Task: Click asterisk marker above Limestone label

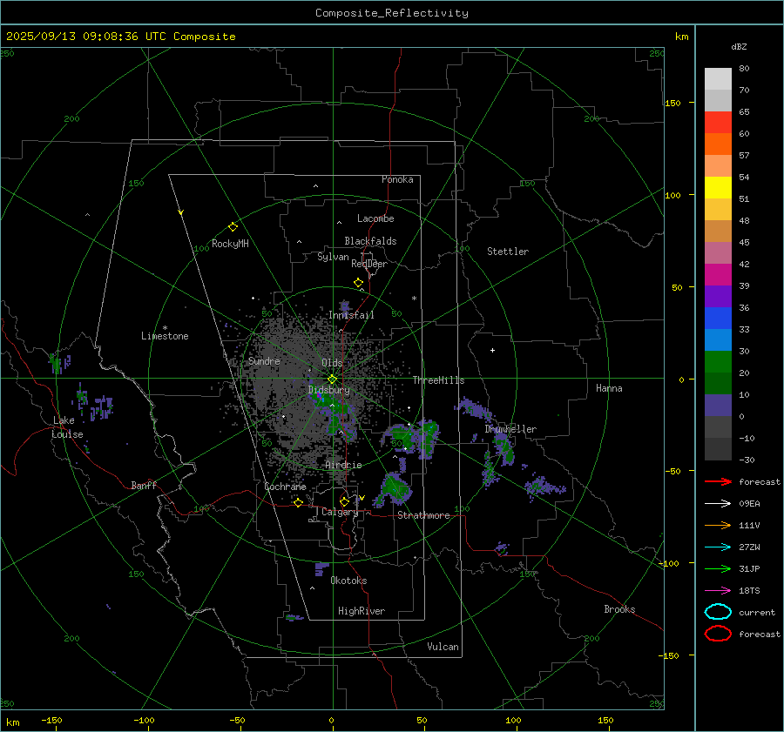Action: point(165,328)
